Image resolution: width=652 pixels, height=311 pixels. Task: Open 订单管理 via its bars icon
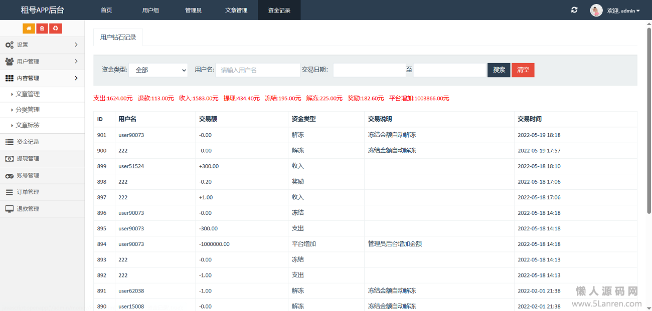10,192
